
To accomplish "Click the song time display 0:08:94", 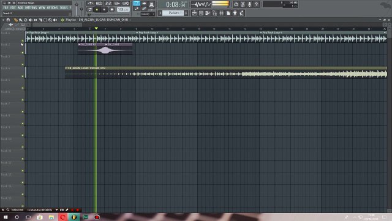I will (x=176, y=4).
